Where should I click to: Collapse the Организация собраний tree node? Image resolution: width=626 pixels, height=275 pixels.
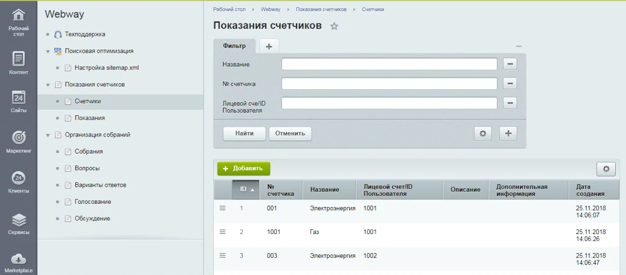tap(48, 135)
